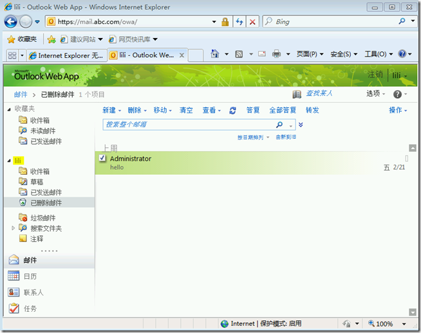Click the IE Help question mark icon
This screenshot has width=421, height=333.
(x=402, y=54)
